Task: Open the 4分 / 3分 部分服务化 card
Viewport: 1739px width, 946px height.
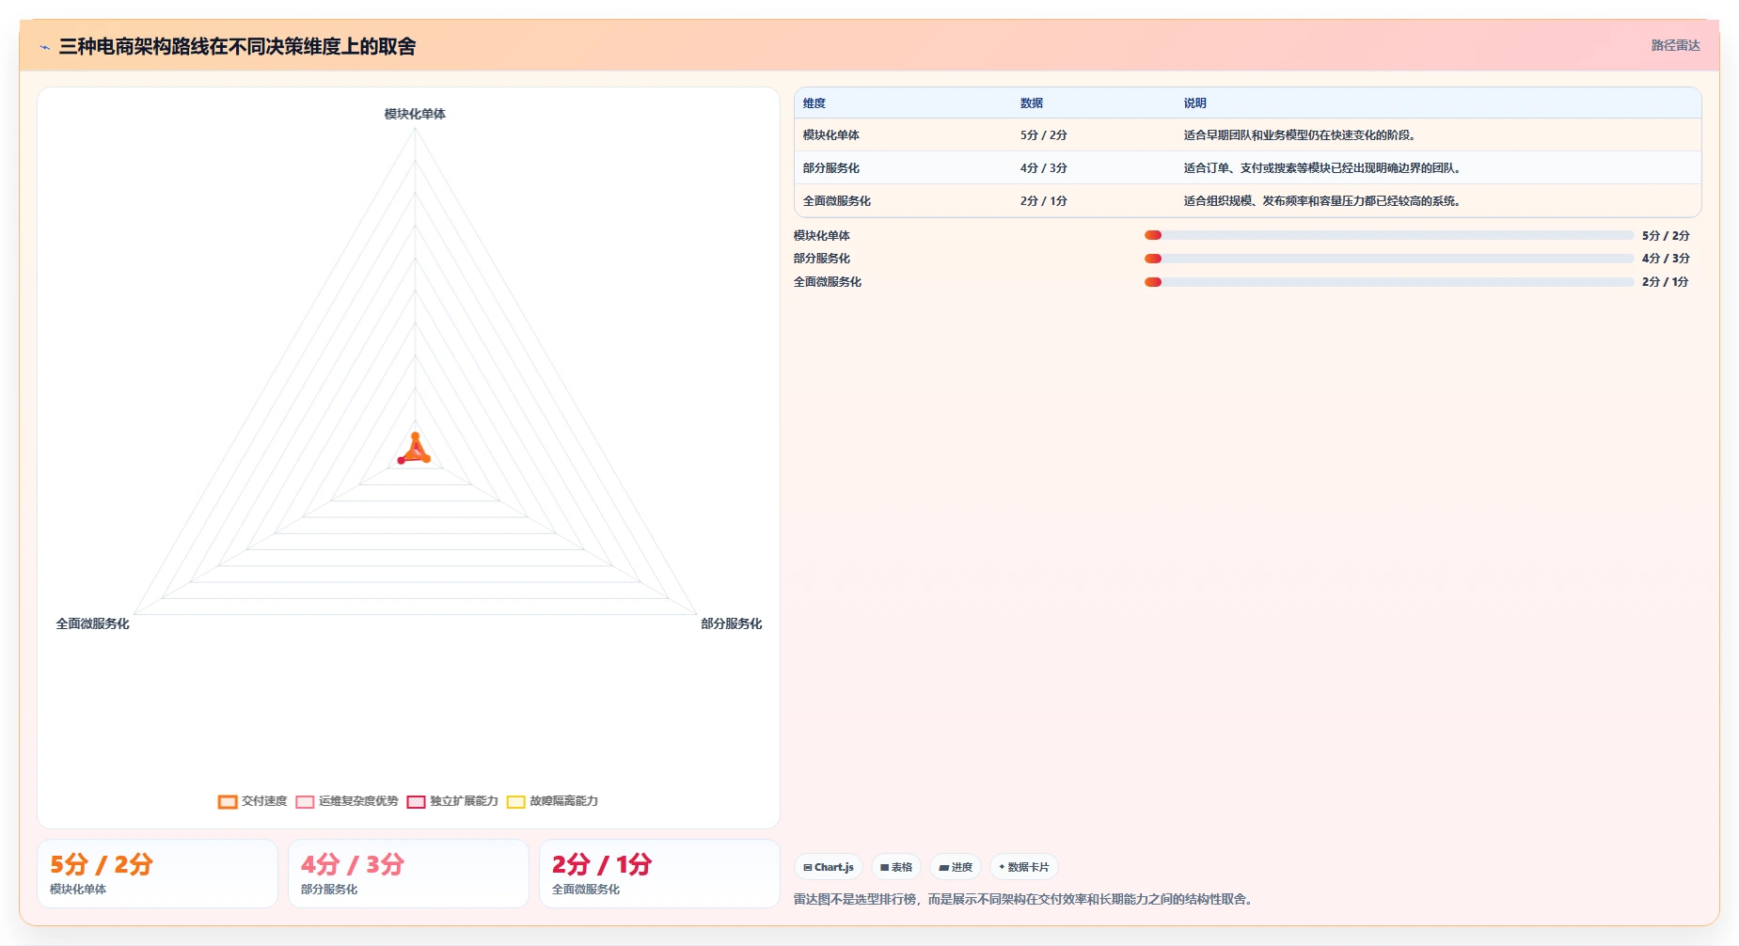Action: point(408,874)
